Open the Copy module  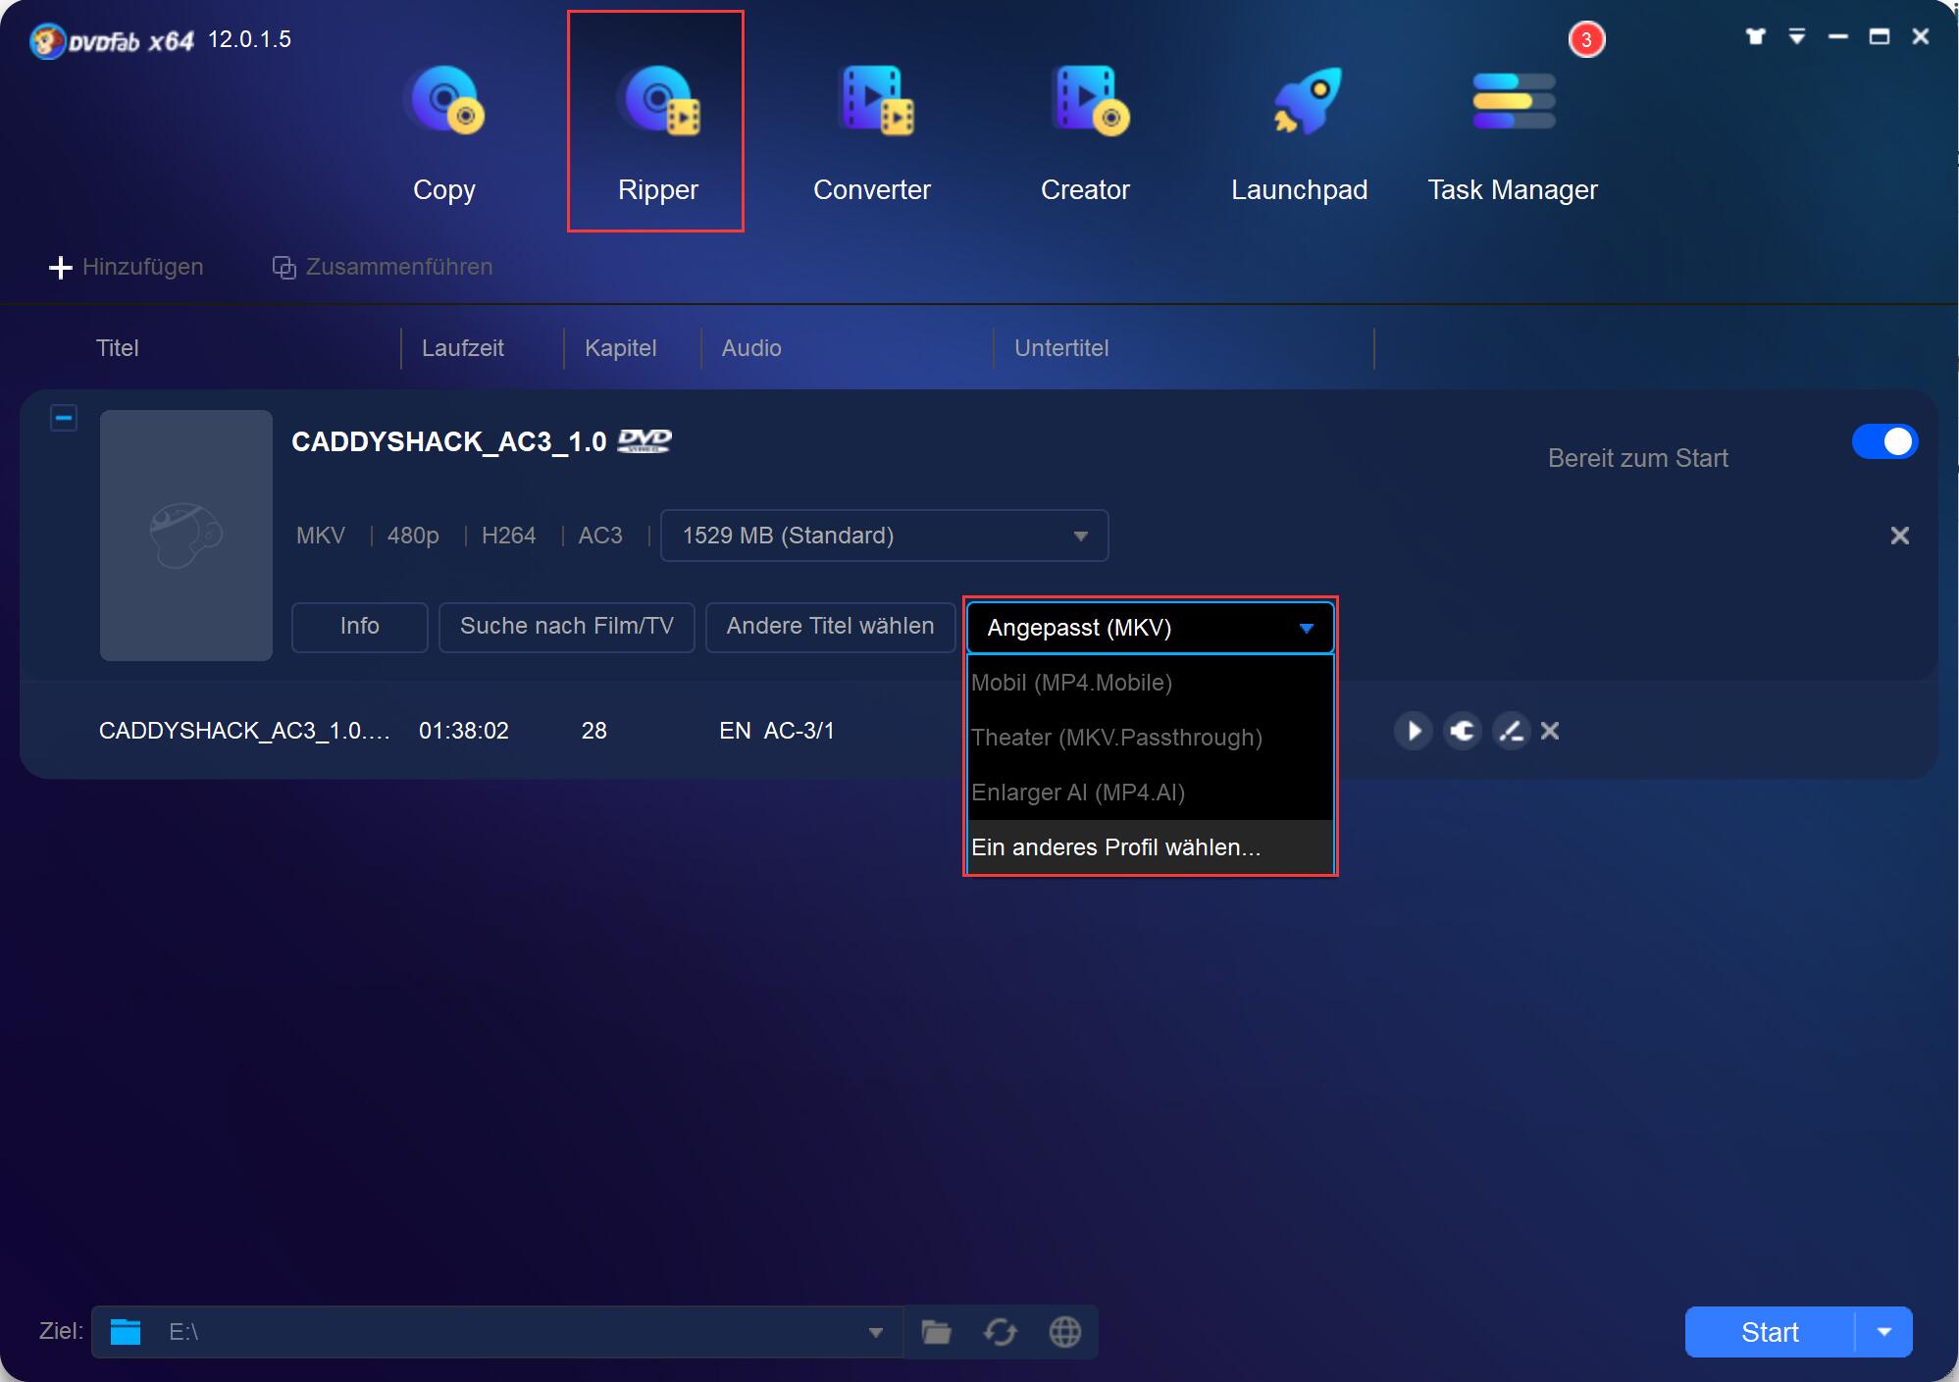(444, 134)
